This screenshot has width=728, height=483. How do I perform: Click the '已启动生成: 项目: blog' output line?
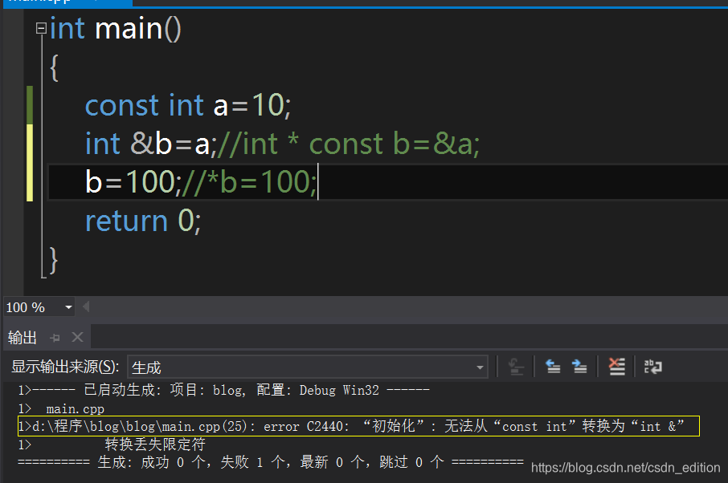(x=224, y=390)
